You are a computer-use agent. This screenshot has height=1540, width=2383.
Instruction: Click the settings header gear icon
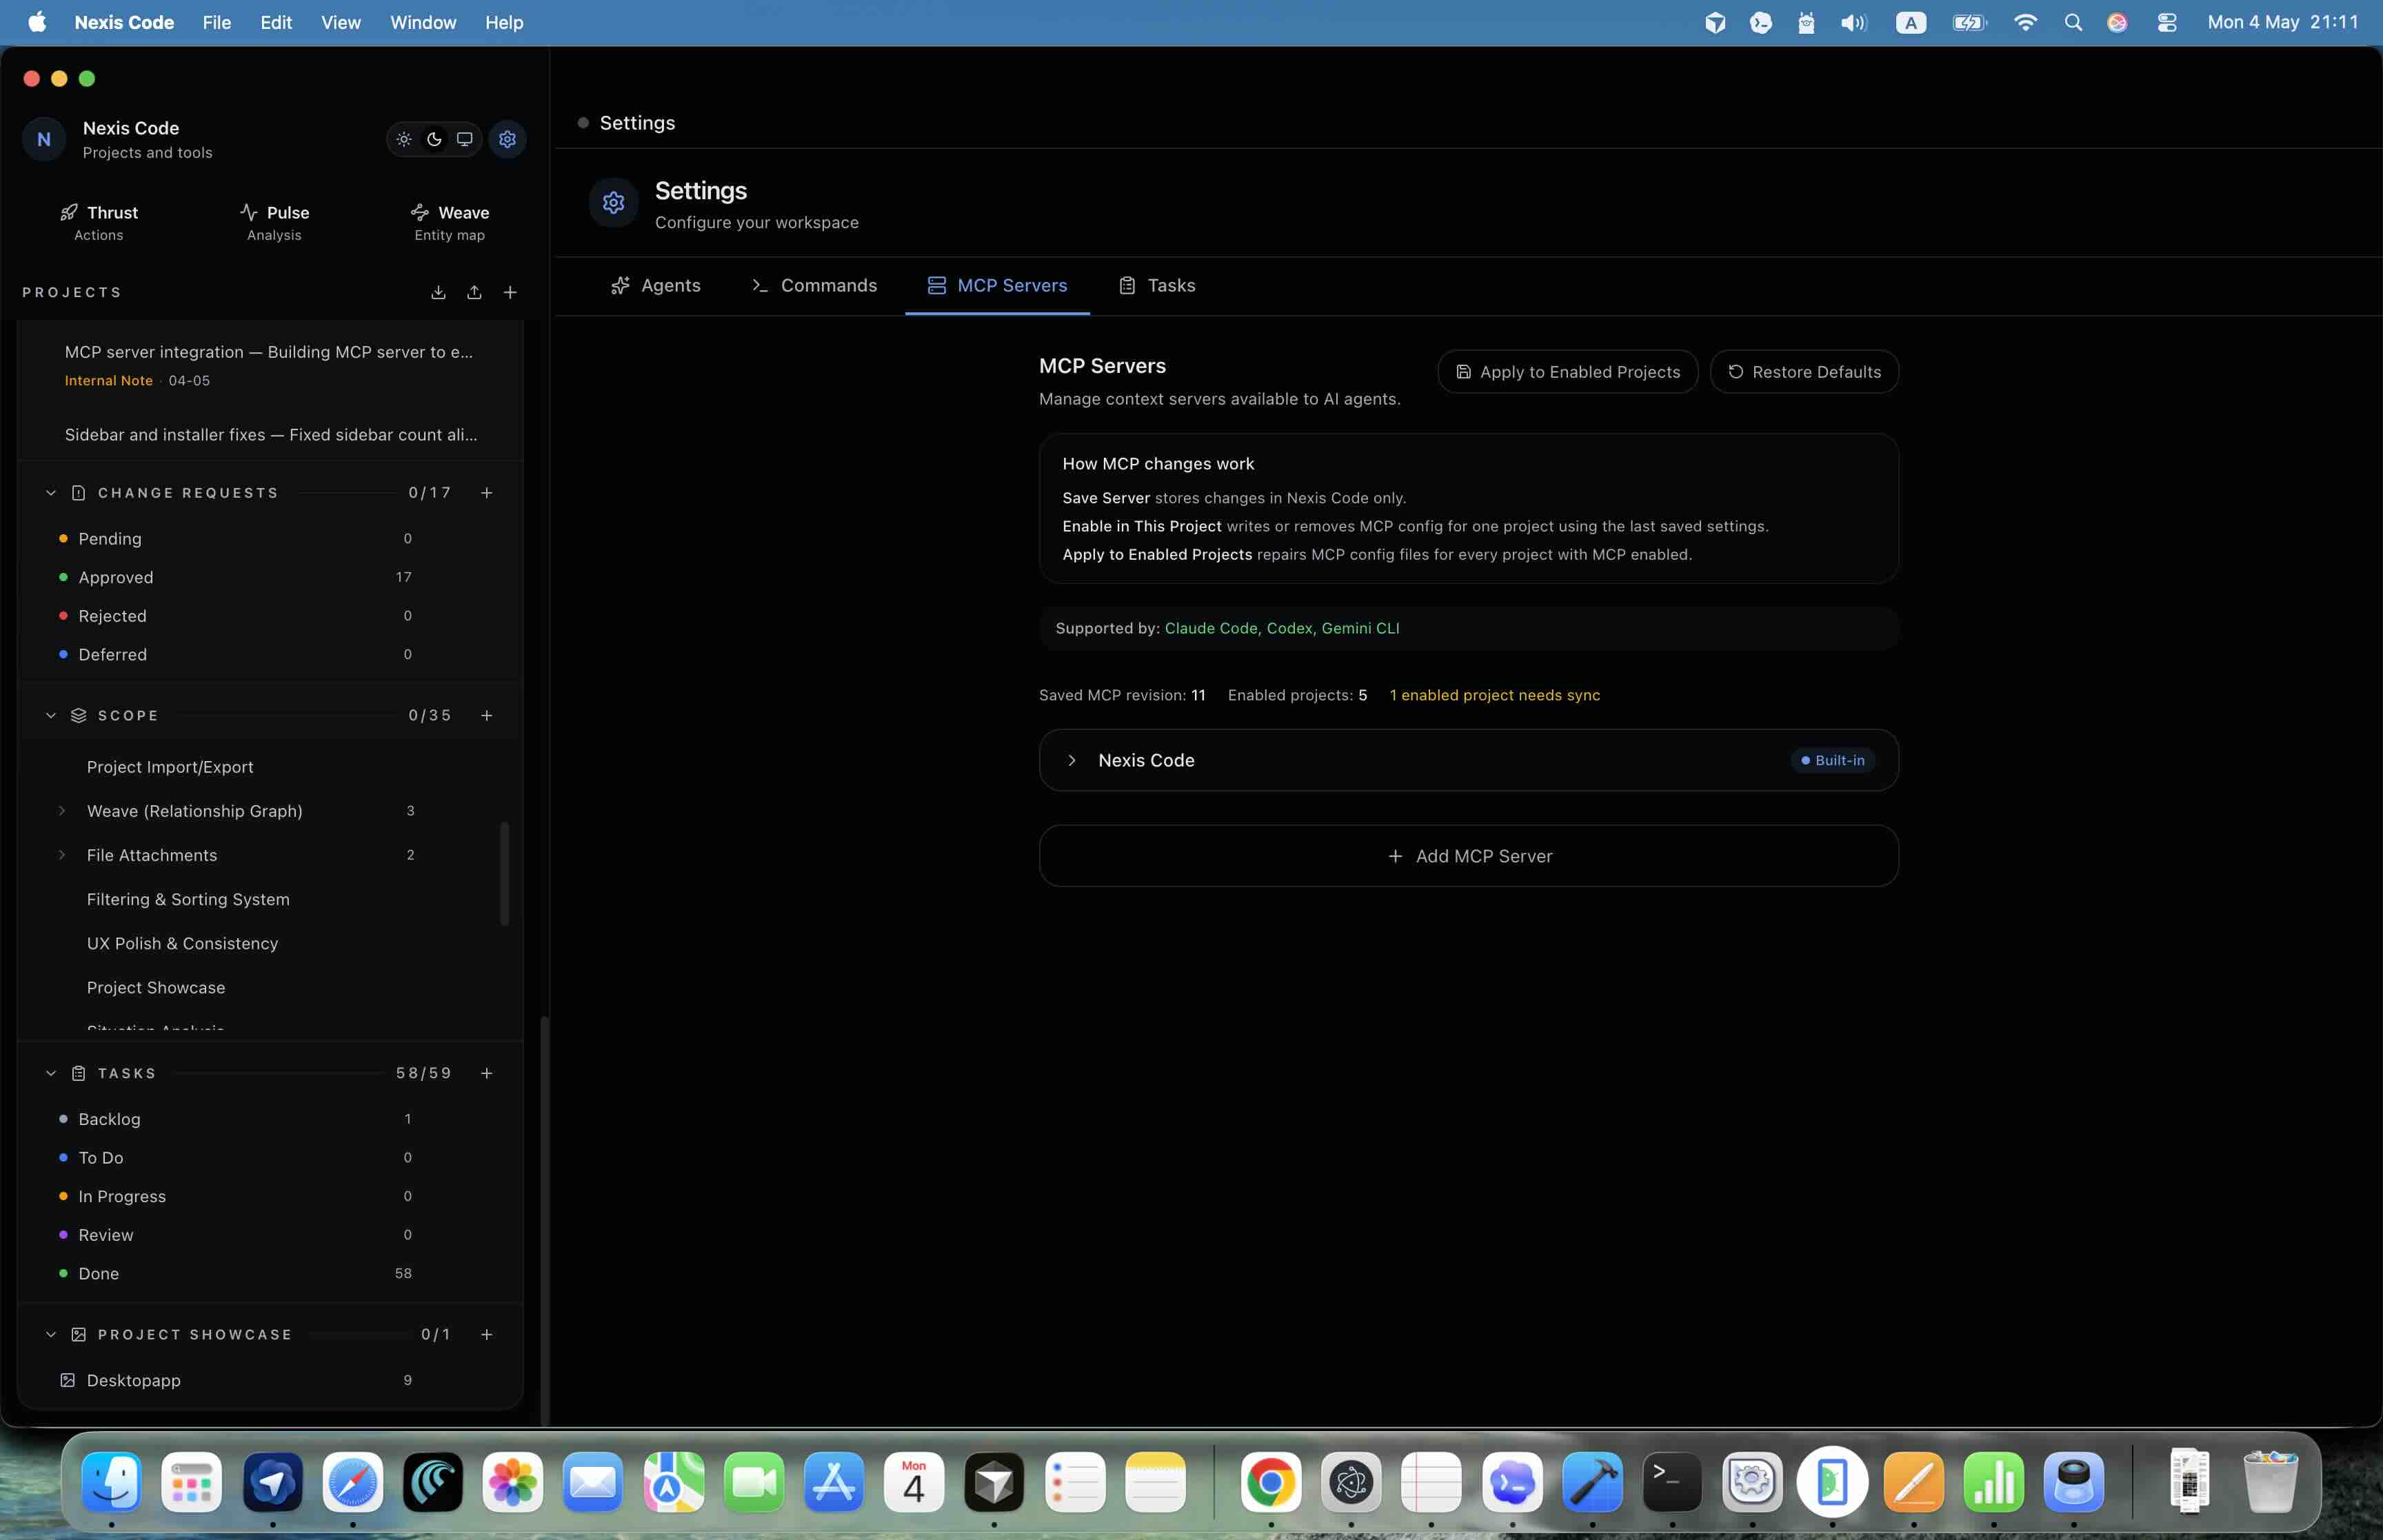[x=614, y=203]
